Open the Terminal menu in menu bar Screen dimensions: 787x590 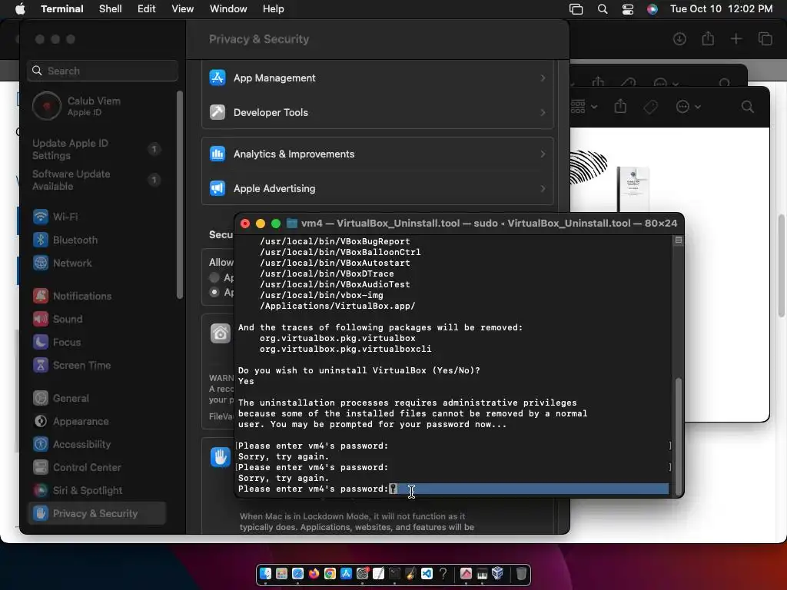coord(62,9)
